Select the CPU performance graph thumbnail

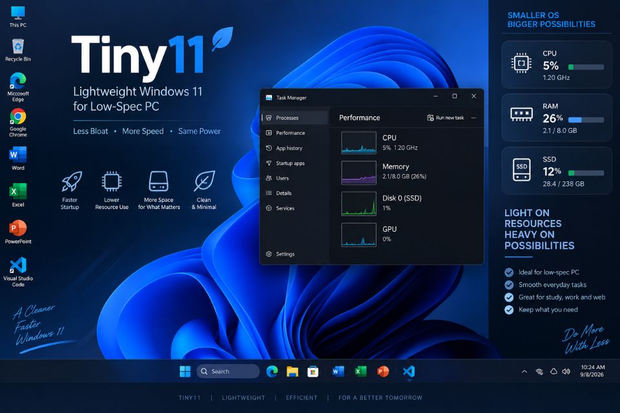click(x=358, y=143)
